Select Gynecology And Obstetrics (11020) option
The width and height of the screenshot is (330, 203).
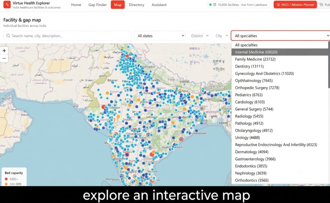point(280,73)
